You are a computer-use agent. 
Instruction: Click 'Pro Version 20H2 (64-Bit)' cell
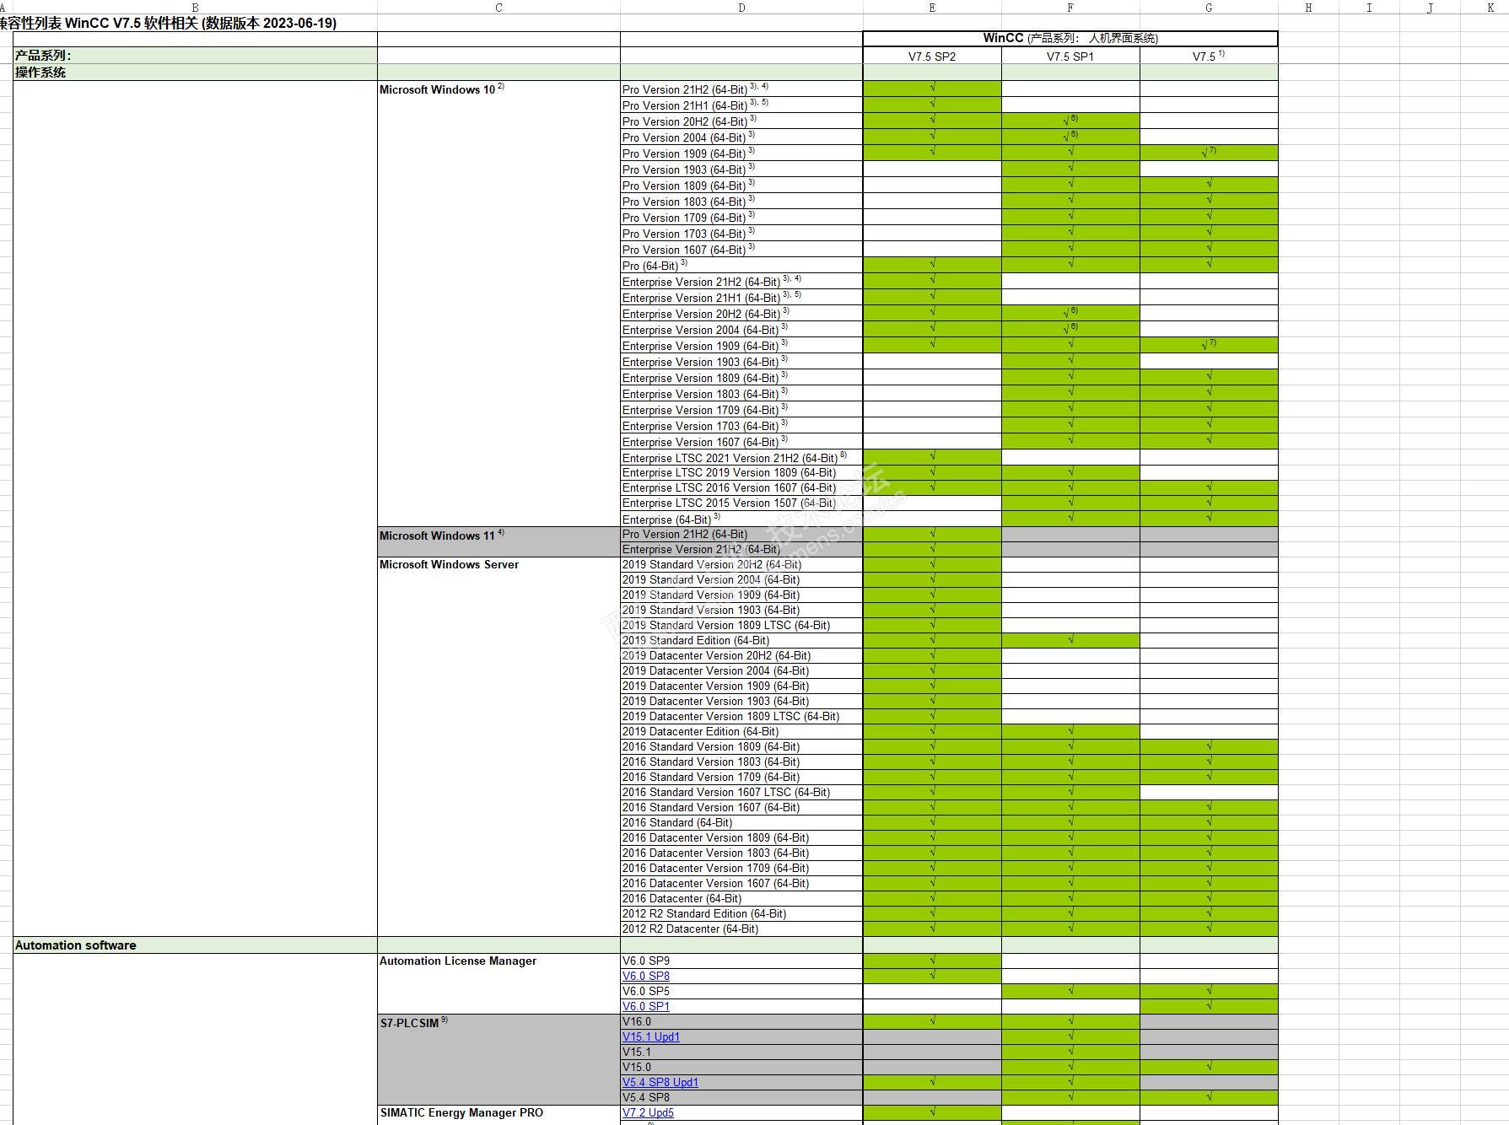(741, 121)
